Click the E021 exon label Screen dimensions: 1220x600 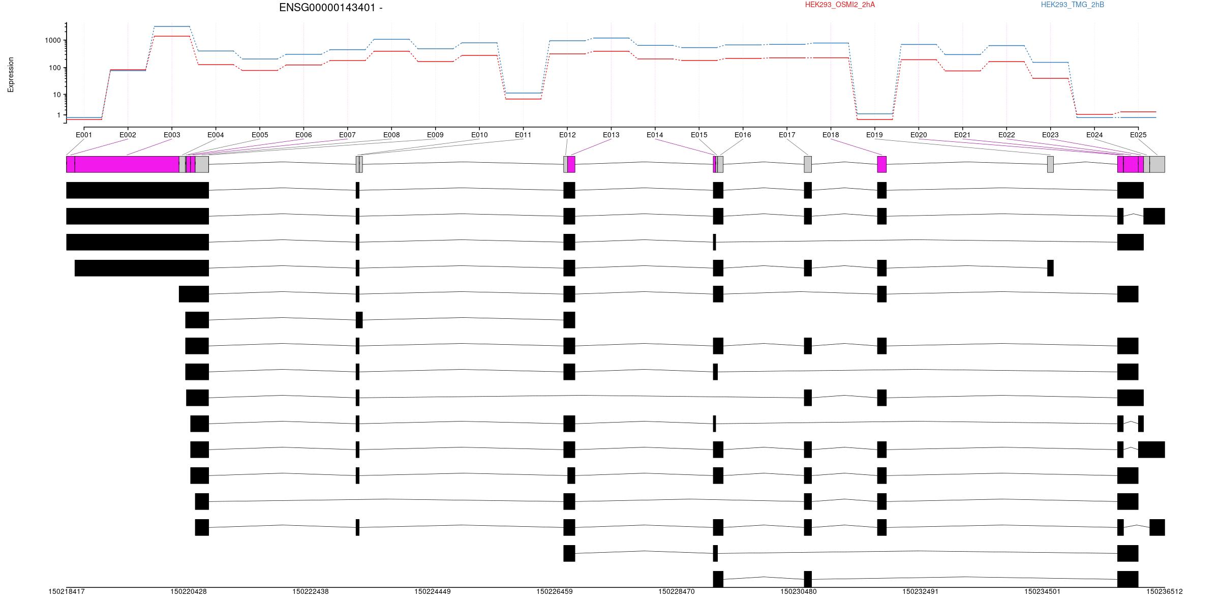pyautogui.click(x=962, y=135)
